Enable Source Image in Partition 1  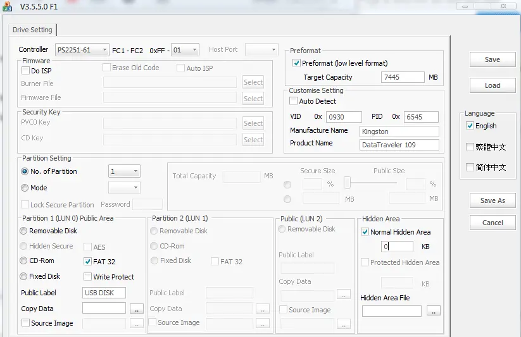(25, 322)
